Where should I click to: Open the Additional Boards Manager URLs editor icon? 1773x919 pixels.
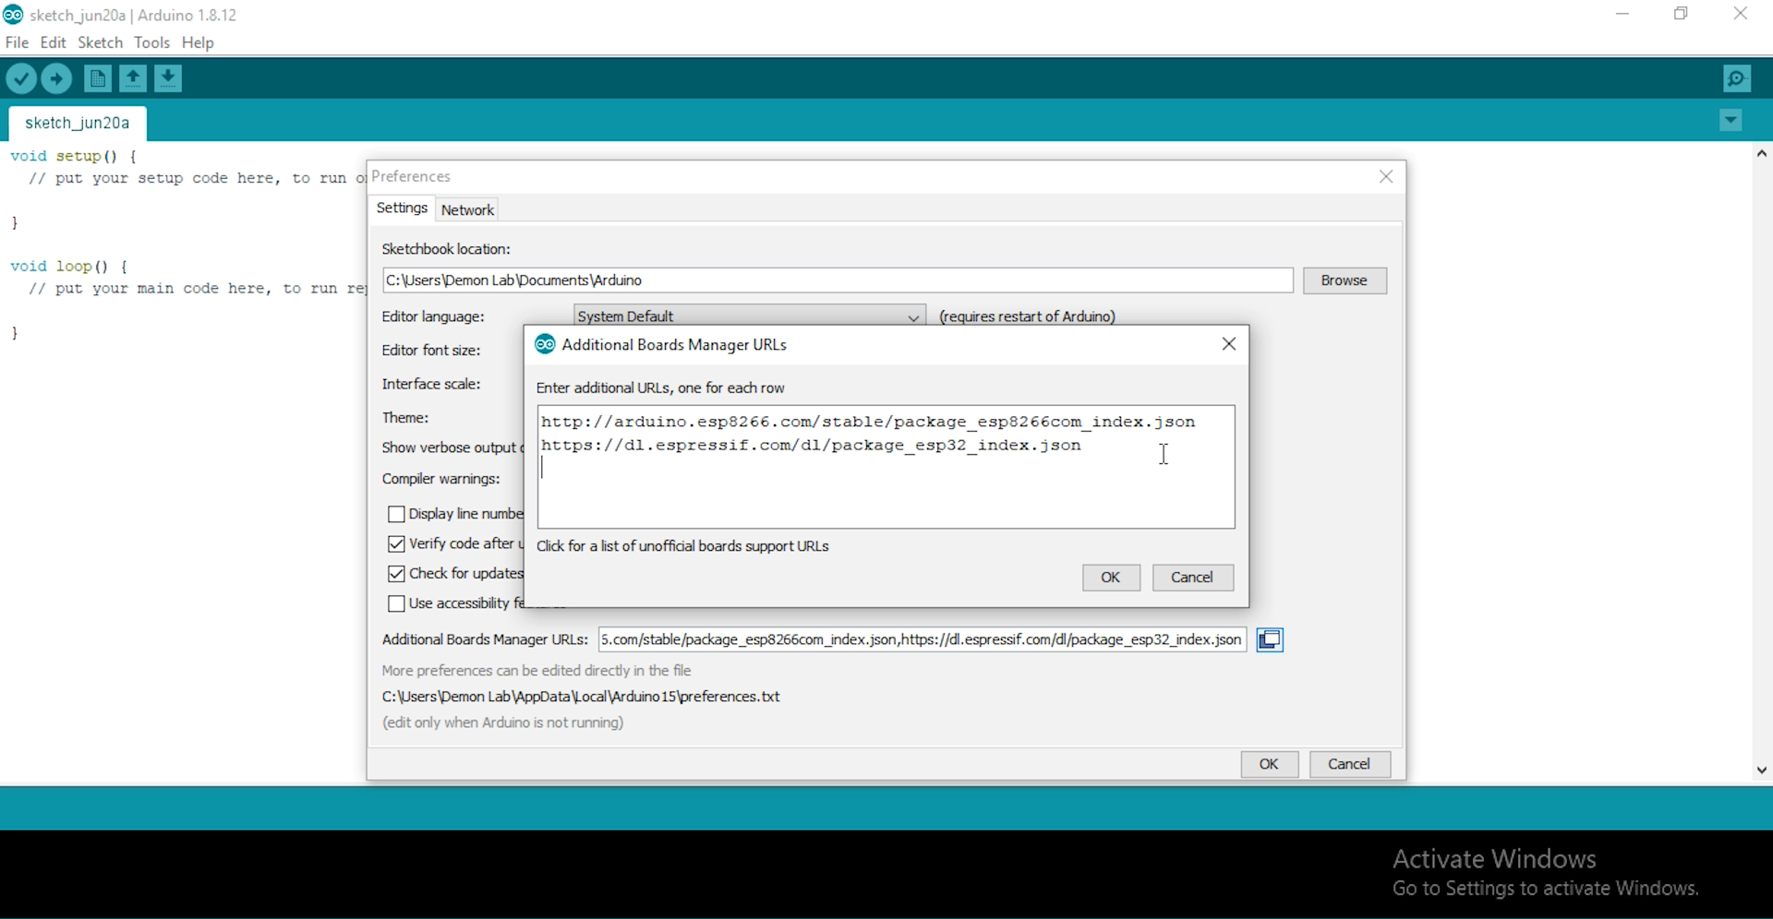[x=1270, y=639]
